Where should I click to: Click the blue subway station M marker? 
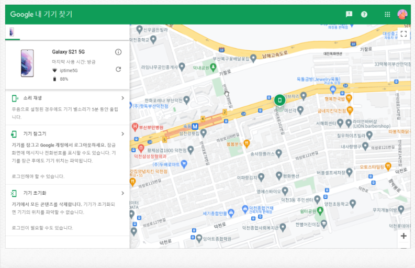click(195, 127)
